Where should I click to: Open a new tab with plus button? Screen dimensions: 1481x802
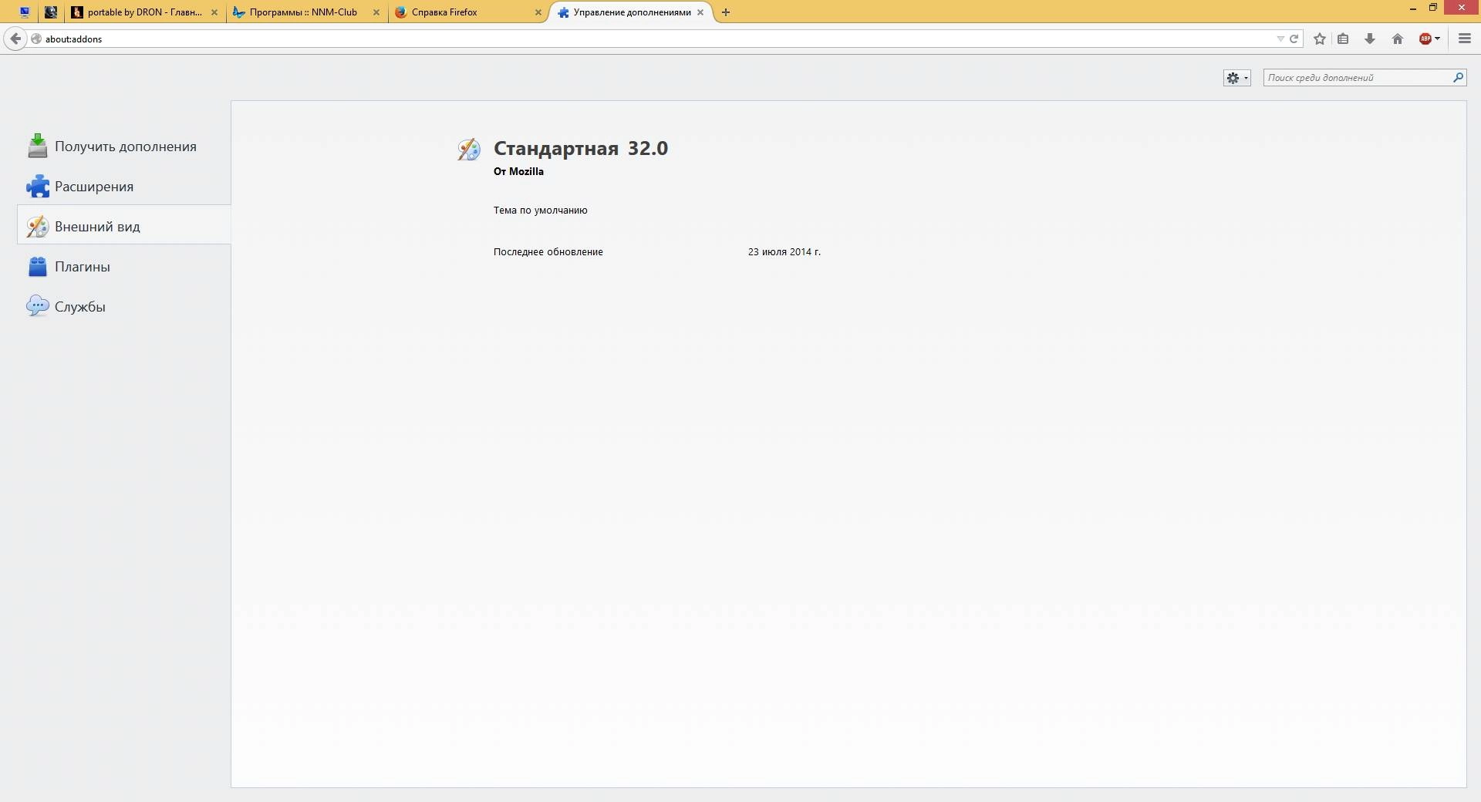[725, 12]
